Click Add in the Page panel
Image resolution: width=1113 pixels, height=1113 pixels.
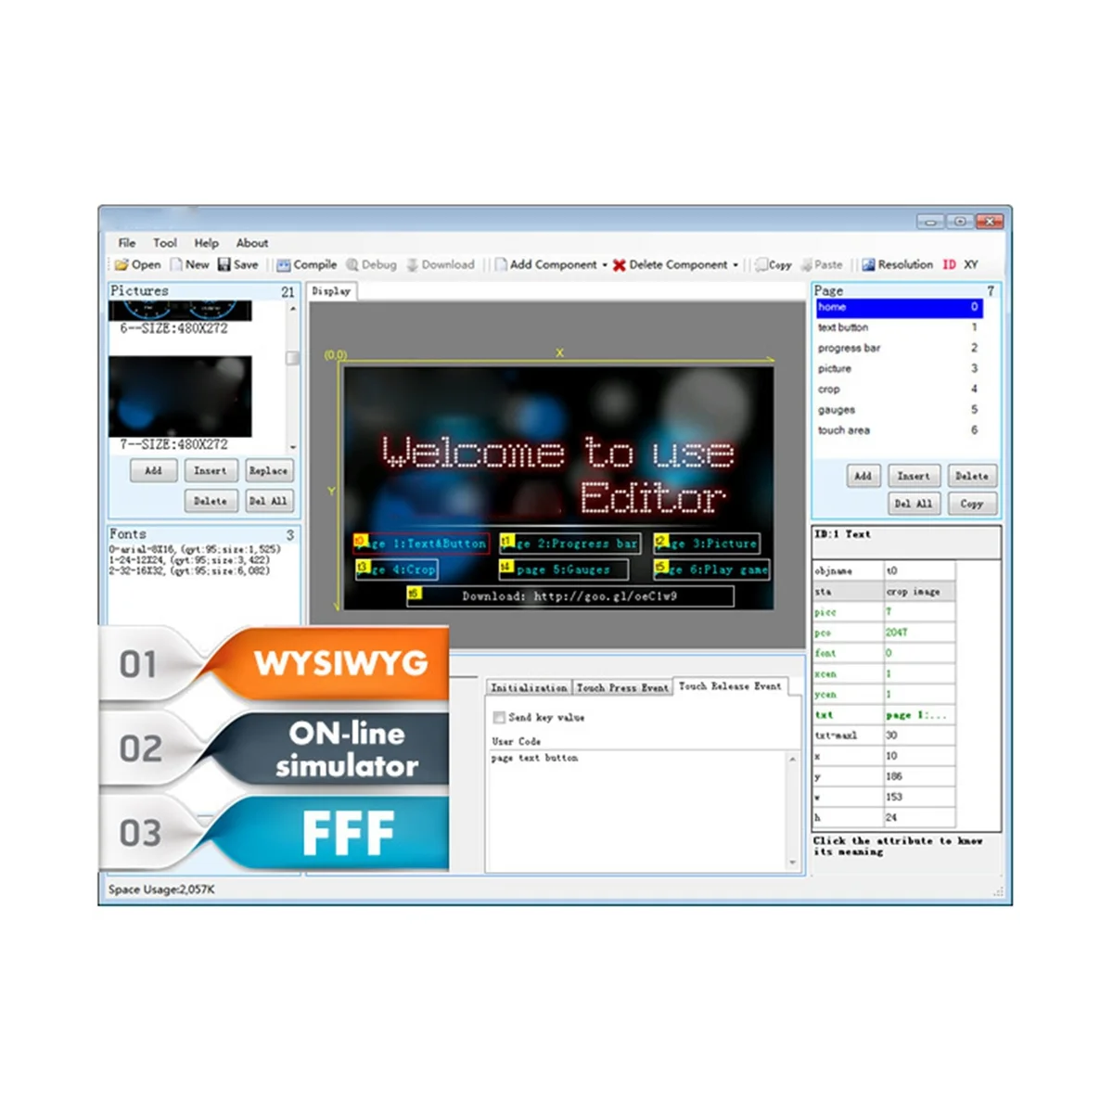[863, 476]
